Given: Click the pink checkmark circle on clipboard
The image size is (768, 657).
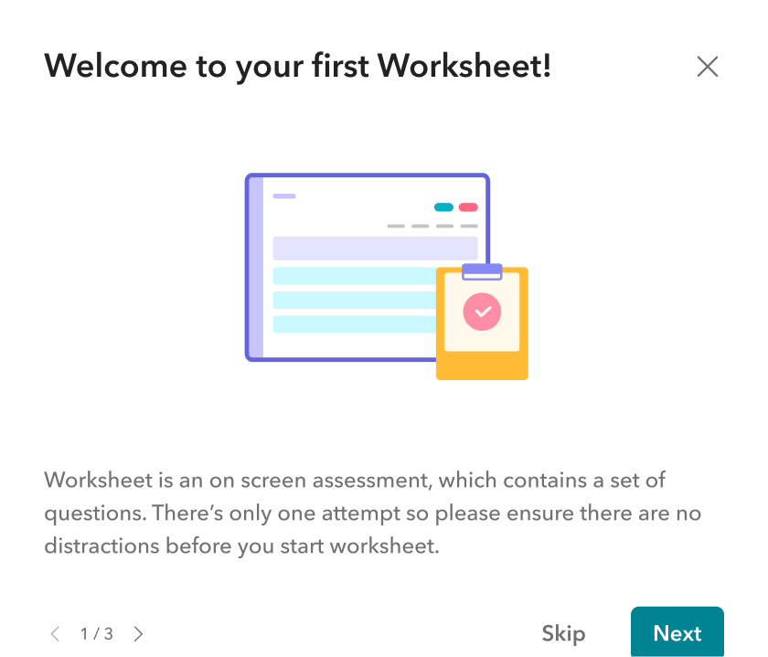Looking at the screenshot, I should pyautogui.click(x=482, y=312).
